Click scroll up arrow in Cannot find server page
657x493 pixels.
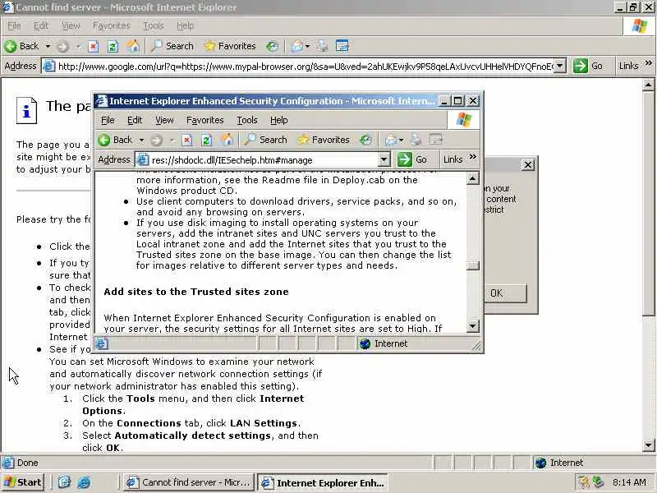pyautogui.click(x=648, y=85)
